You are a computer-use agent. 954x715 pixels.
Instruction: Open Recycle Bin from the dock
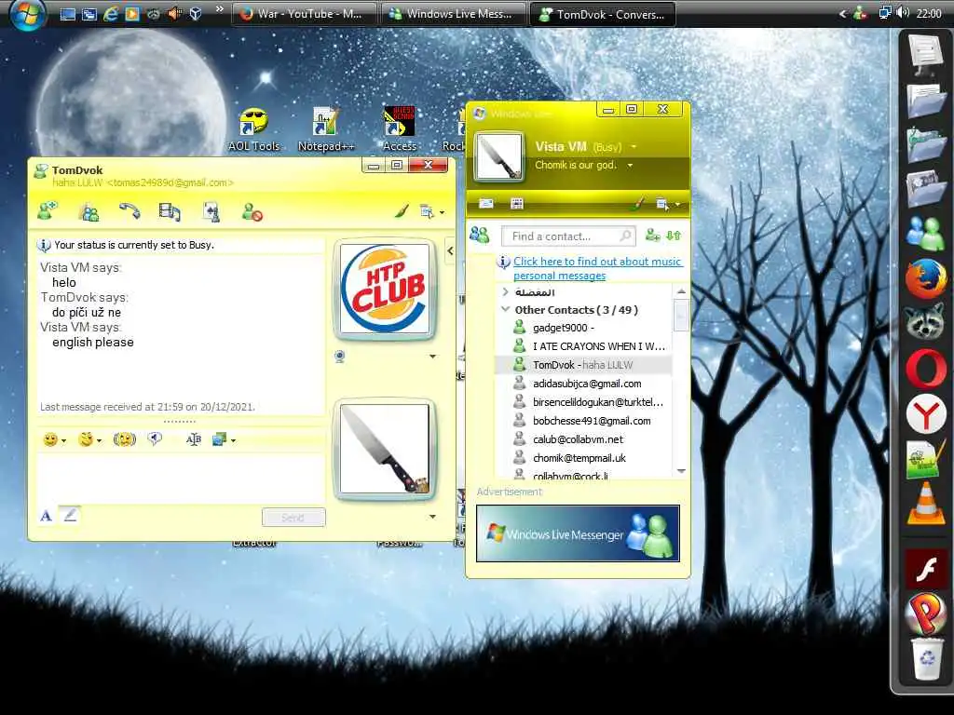click(927, 659)
